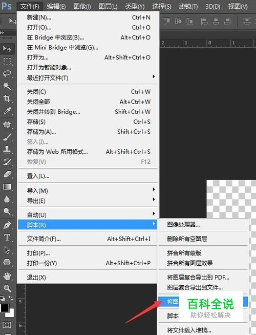Select the Blur tool
Image resolution: width=256 pixels, height=335 pixels.
[x=7, y=199]
